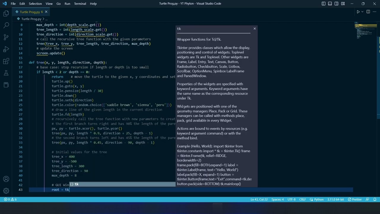Open the Selection menu
The width and height of the screenshot is (380, 214).
click(35, 4)
